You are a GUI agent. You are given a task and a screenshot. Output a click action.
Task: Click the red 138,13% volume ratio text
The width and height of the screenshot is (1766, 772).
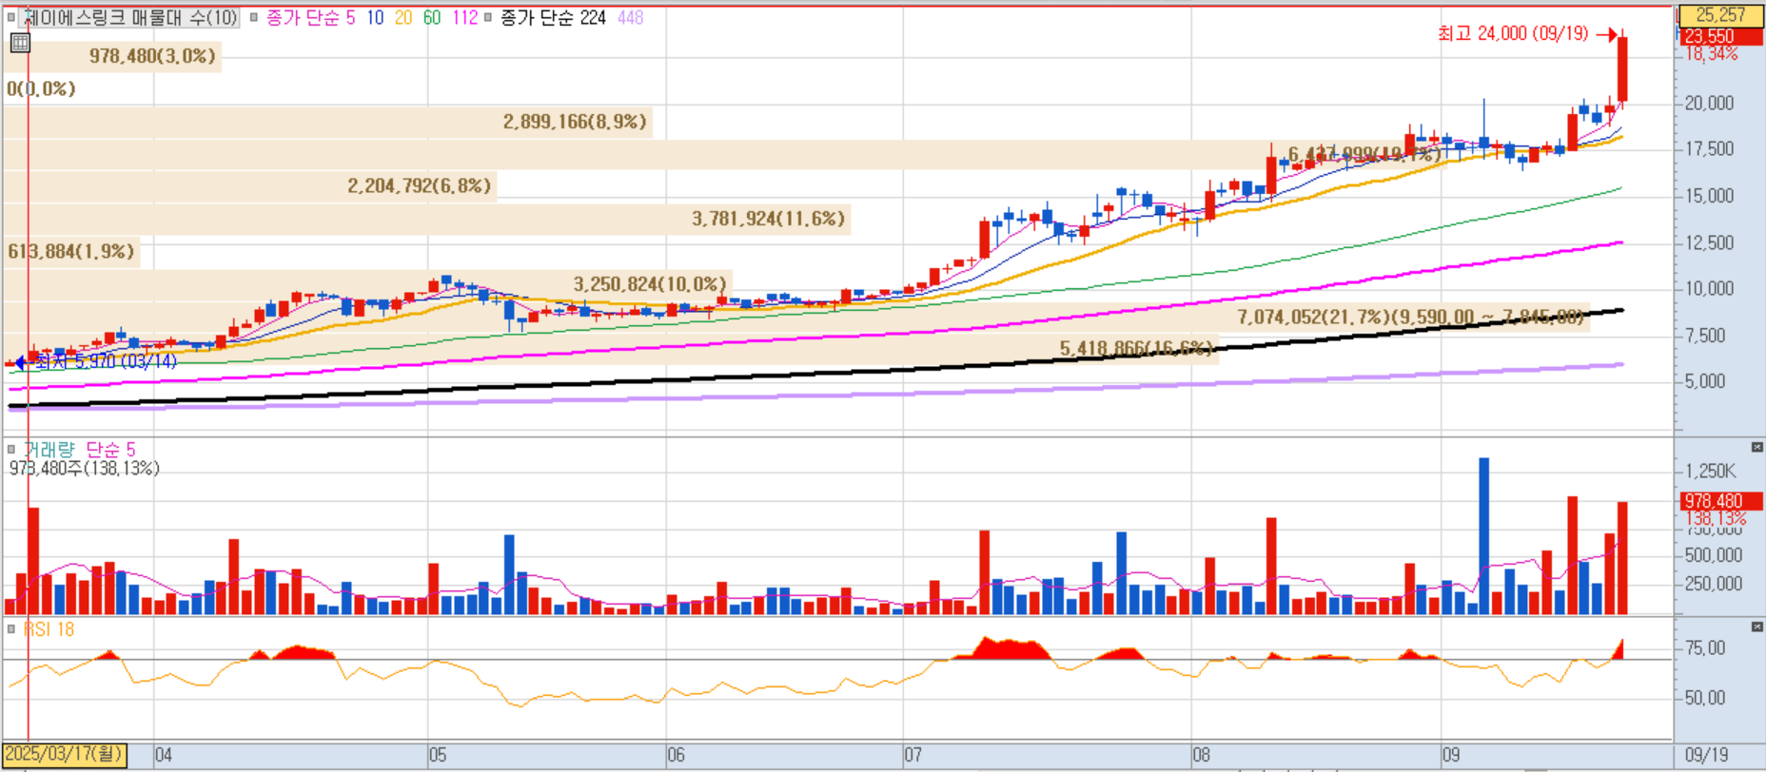[x=1717, y=518]
